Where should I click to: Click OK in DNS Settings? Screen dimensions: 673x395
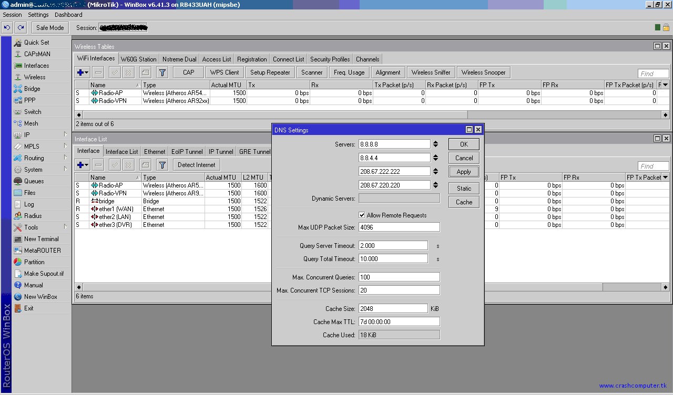pos(464,144)
